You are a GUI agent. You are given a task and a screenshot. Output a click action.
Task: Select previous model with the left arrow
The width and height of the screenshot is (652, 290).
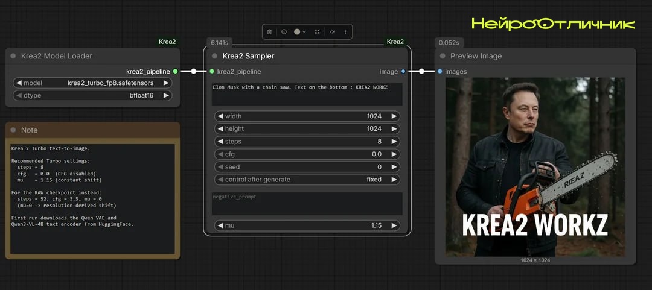(19, 83)
